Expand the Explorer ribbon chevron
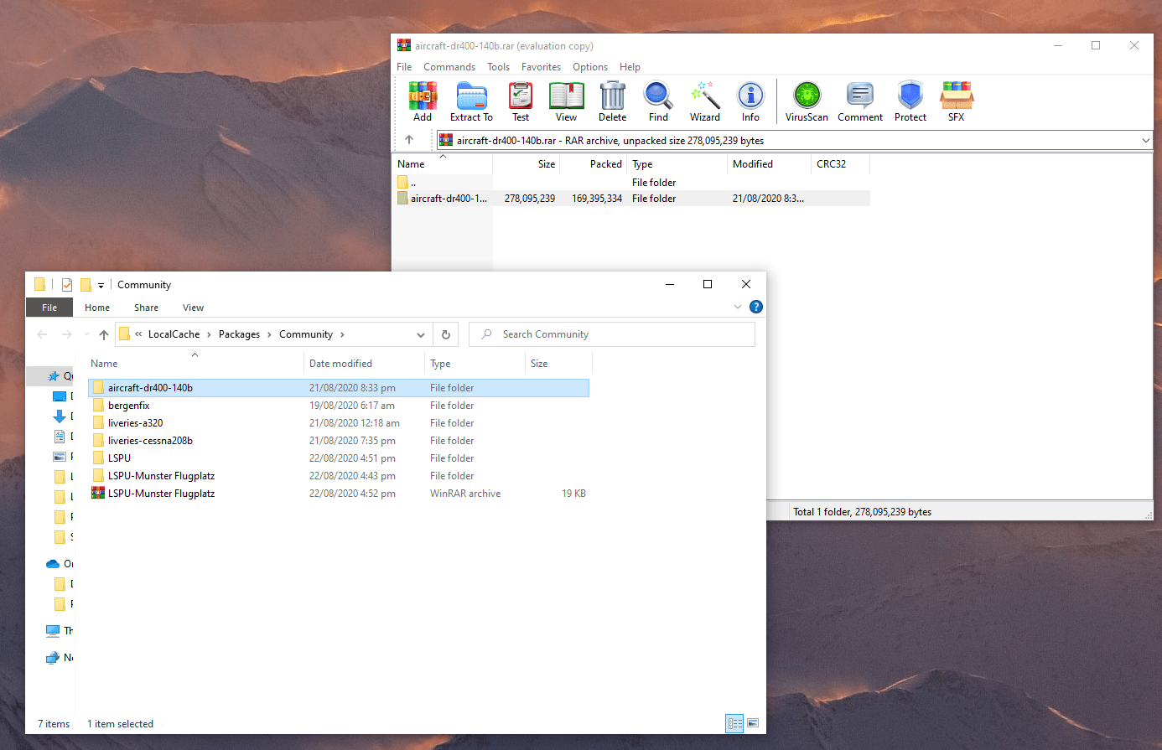This screenshot has height=750, width=1162. point(738,308)
